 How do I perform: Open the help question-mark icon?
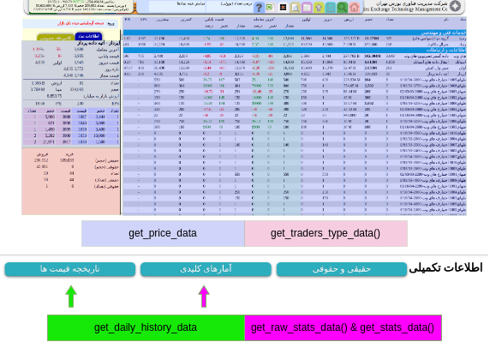pyautogui.click(x=259, y=7)
